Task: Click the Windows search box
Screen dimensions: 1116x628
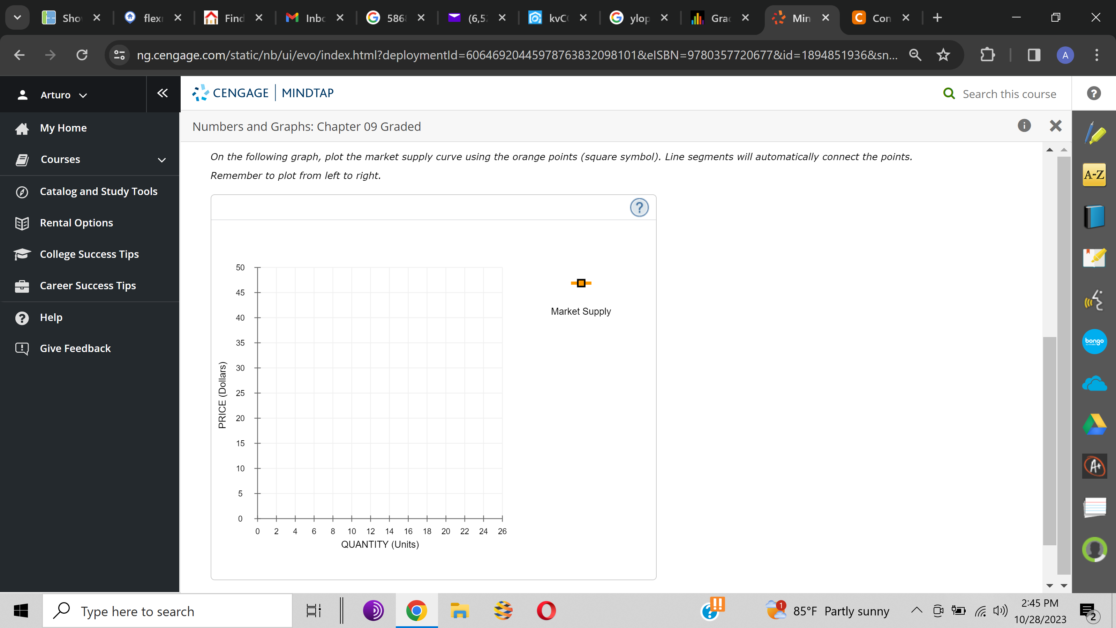Action: [165, 611]
